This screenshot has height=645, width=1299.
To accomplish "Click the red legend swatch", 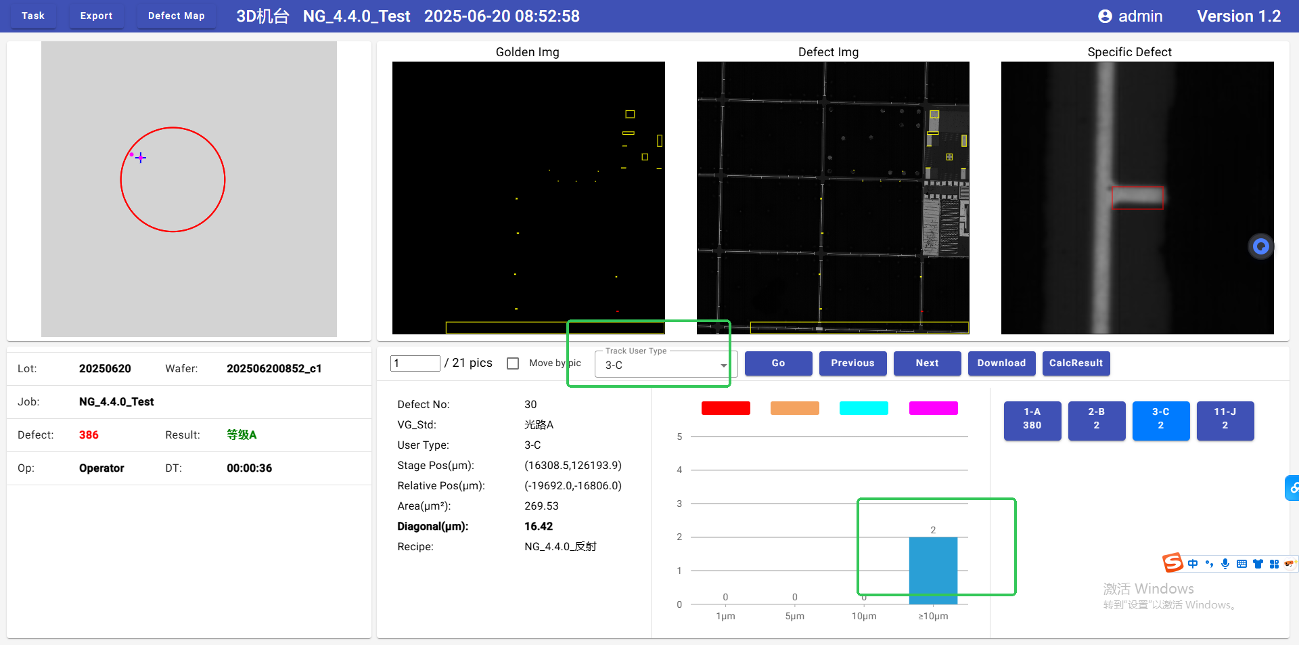I will [x=726, y=408].
